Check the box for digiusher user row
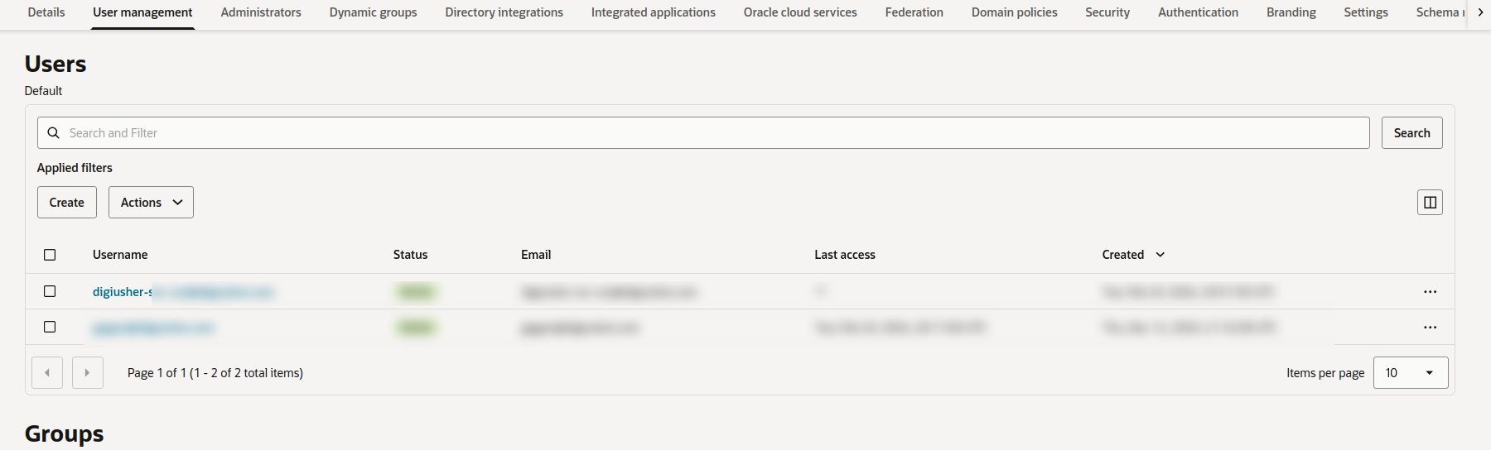1491x450 pixels. tap(50, 291)
